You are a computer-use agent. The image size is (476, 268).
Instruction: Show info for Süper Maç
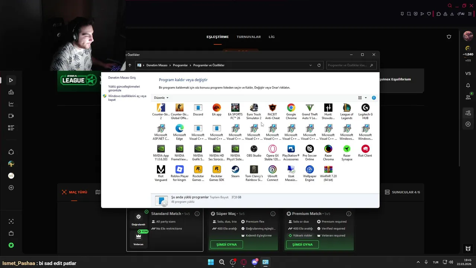(273, 214)
